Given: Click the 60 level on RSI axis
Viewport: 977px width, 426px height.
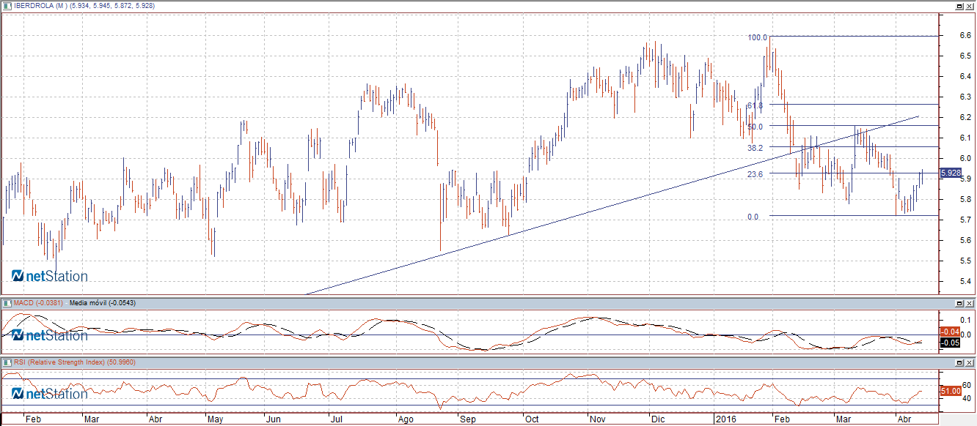Looking at the screenshot, I should [x=967, y=385].
